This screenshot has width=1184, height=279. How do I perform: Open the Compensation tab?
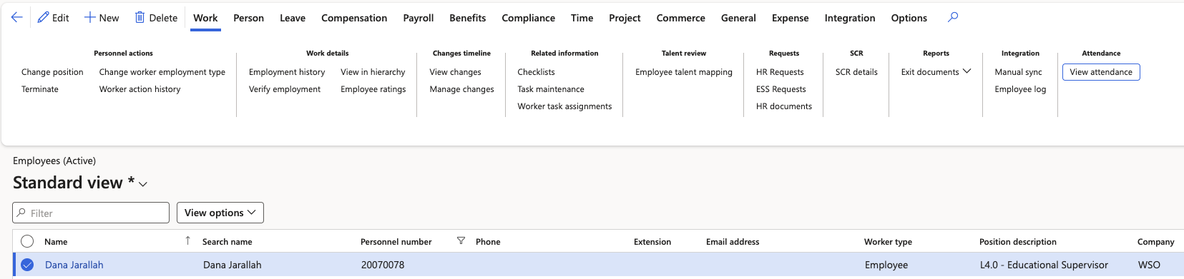click(x=354, y=18)
